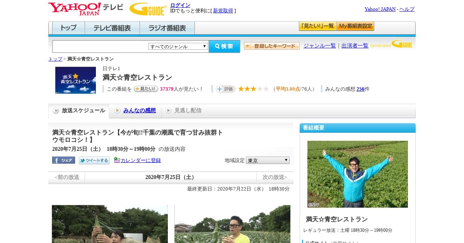This screenshot has height=243, width=464.
Task: Click the 最終更新日 timestamp text
Action: pos(238,189)
